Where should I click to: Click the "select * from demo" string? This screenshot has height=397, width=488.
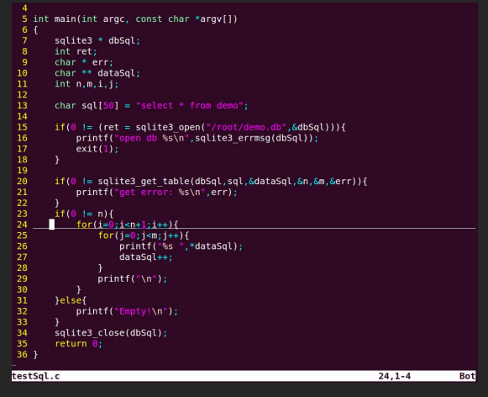click(189, 105)
